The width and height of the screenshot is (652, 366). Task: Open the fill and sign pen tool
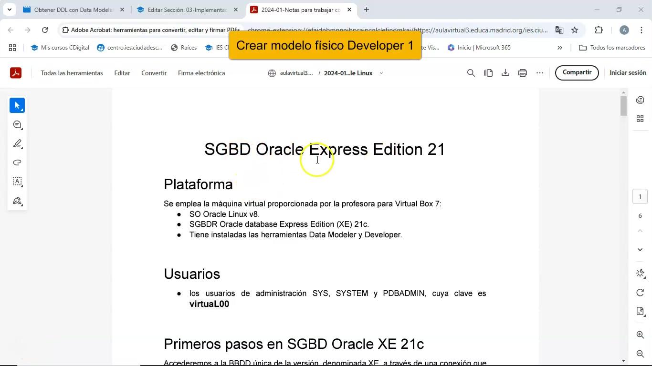pyautogui.click(x=17, y=201)
